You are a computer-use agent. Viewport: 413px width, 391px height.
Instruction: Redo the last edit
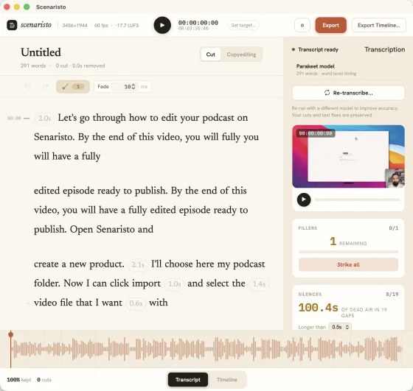tap(46, 86)
